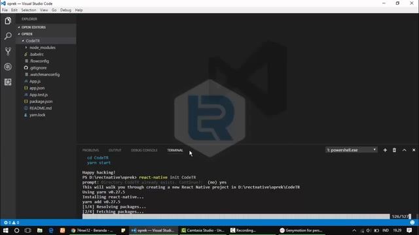The width and height of the screenshot is (419, 235).
Task: Open the README.md file
Action: (x=46, y=108)
